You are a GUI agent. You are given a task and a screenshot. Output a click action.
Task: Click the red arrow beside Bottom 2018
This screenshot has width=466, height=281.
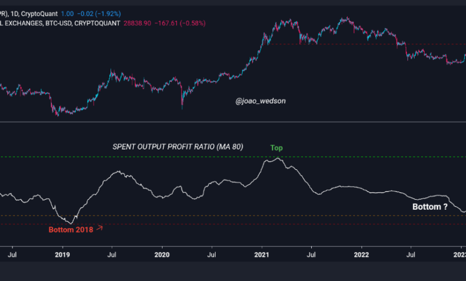99,227
